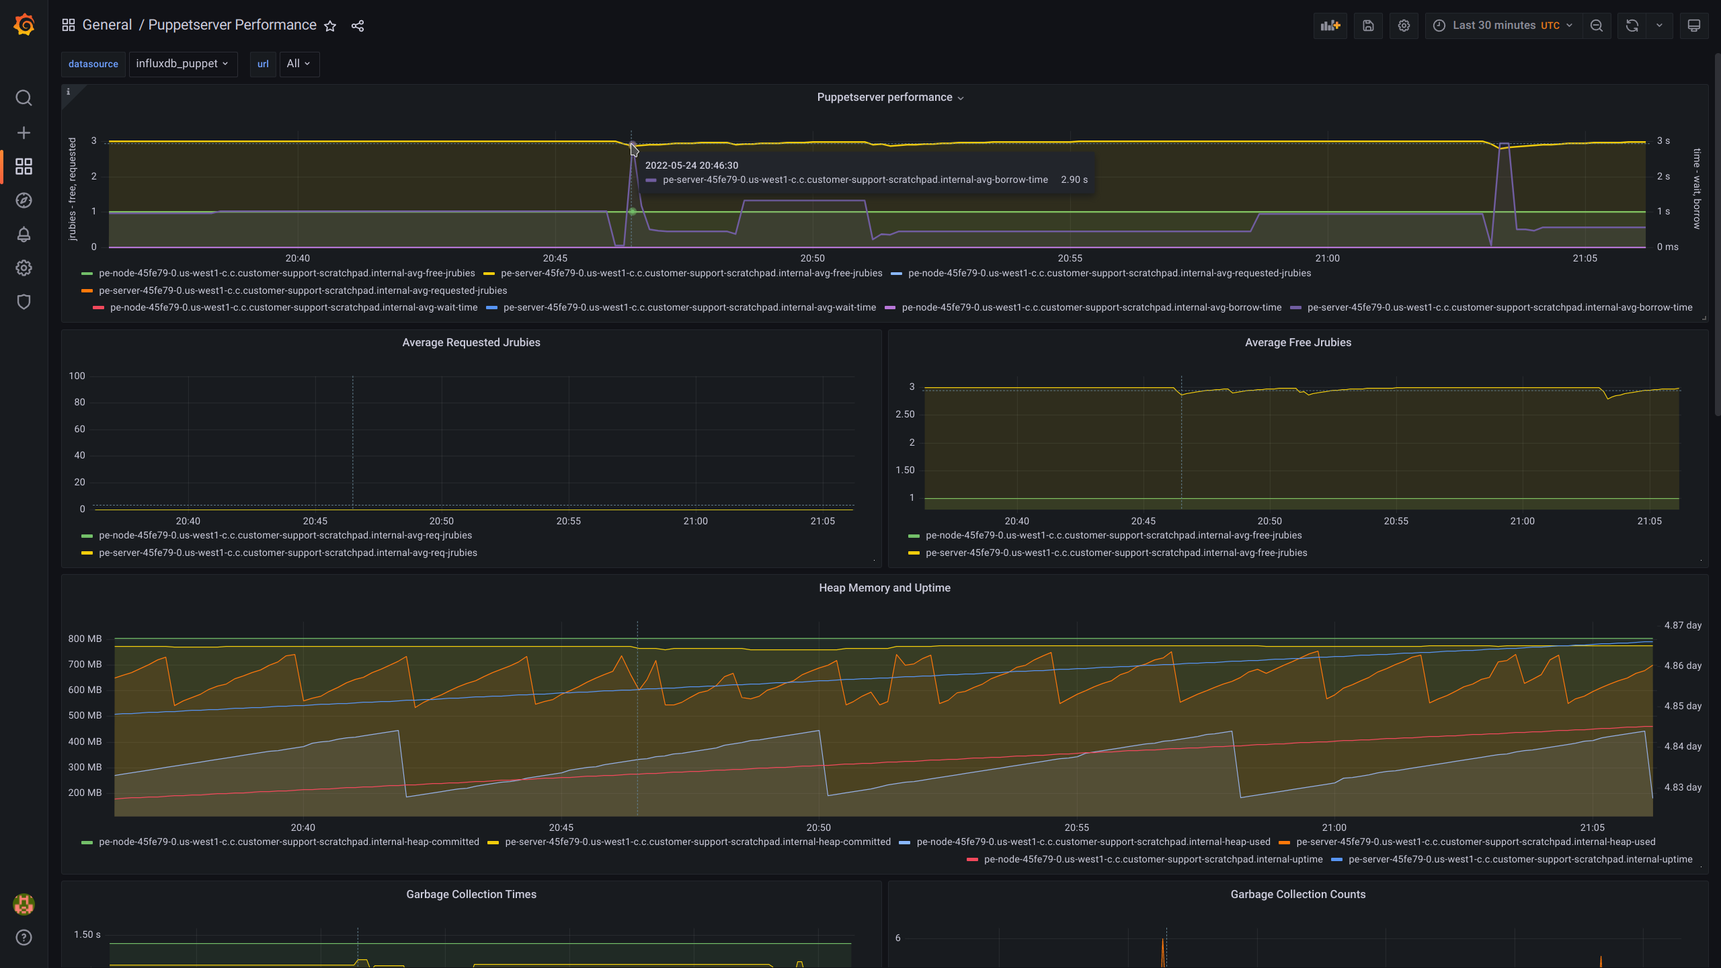1721x968 pixels.
Task: Toggle pe-node avg-free-jubies series in top legend
Action: 286,273
